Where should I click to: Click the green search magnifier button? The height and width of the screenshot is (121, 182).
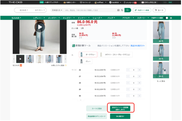click(x=128, y=10)
